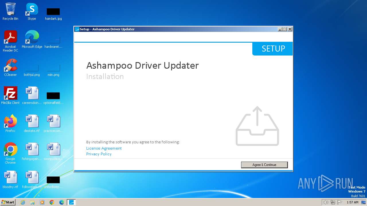The width and height of the screenshot is (367, 206).
Task: Open the Windows Start menu
Action: pos(8,202)
